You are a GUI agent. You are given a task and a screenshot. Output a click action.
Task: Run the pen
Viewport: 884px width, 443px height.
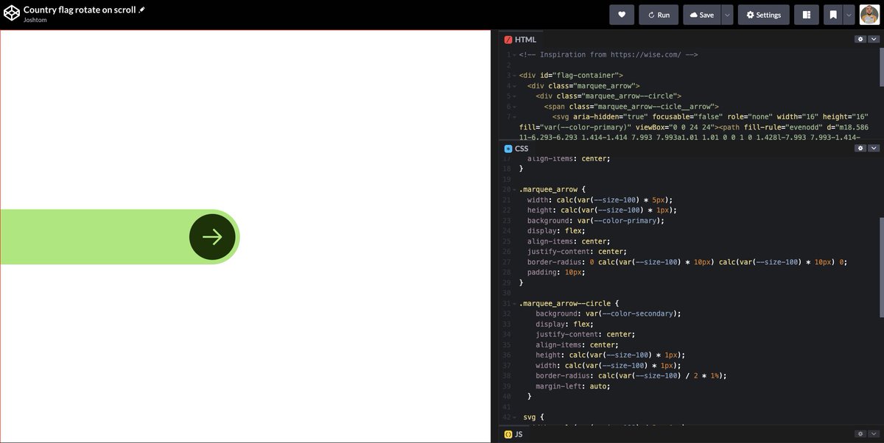pos(659,15)
